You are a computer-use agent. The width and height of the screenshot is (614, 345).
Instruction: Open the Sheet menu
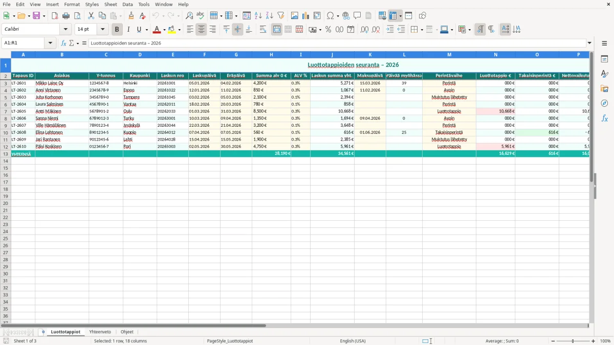point(111,4)
